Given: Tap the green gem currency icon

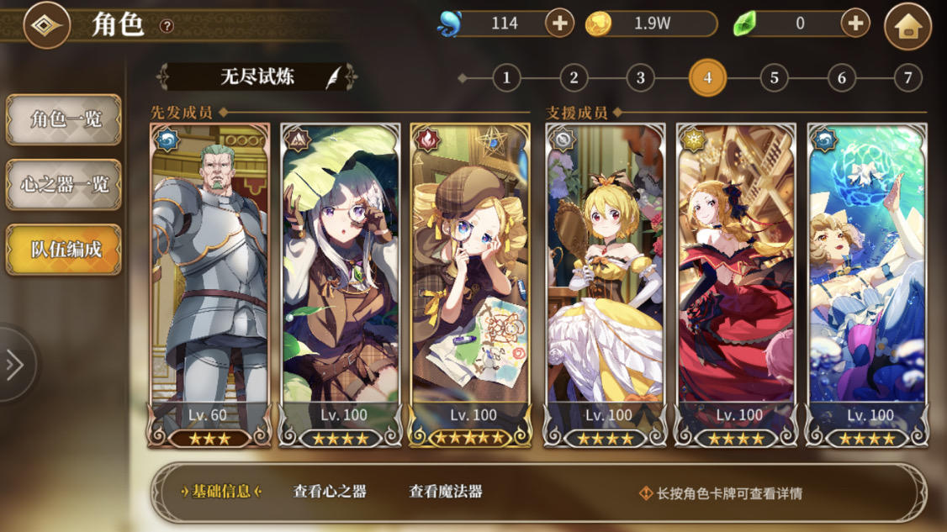Looking at the screenshot, I should (744, 24).
